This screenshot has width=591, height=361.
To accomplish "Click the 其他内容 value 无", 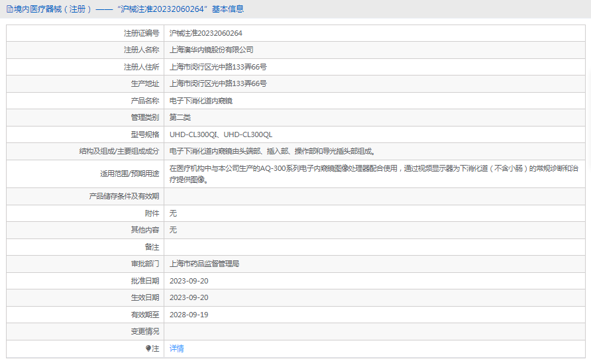I will coord(173,230).
